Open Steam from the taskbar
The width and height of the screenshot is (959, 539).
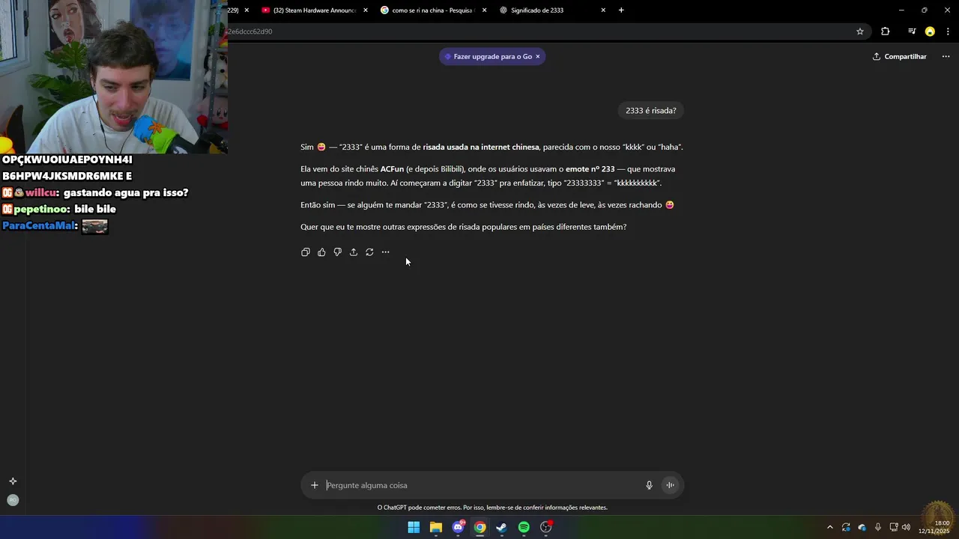(x=502, y=527)
